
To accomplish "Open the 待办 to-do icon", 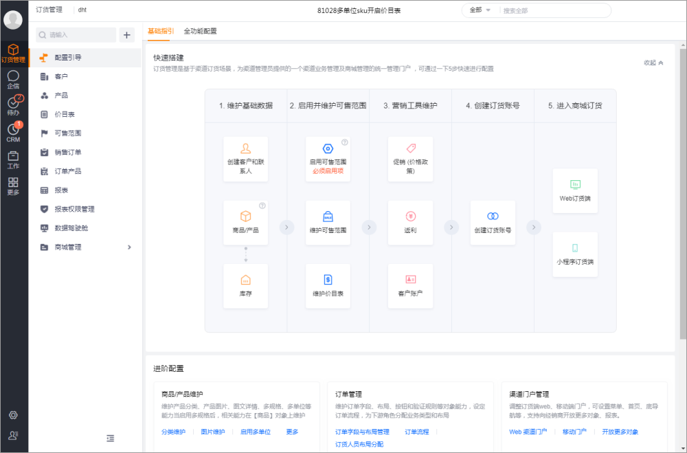I will pyautogui.click(x=13, y=105).
